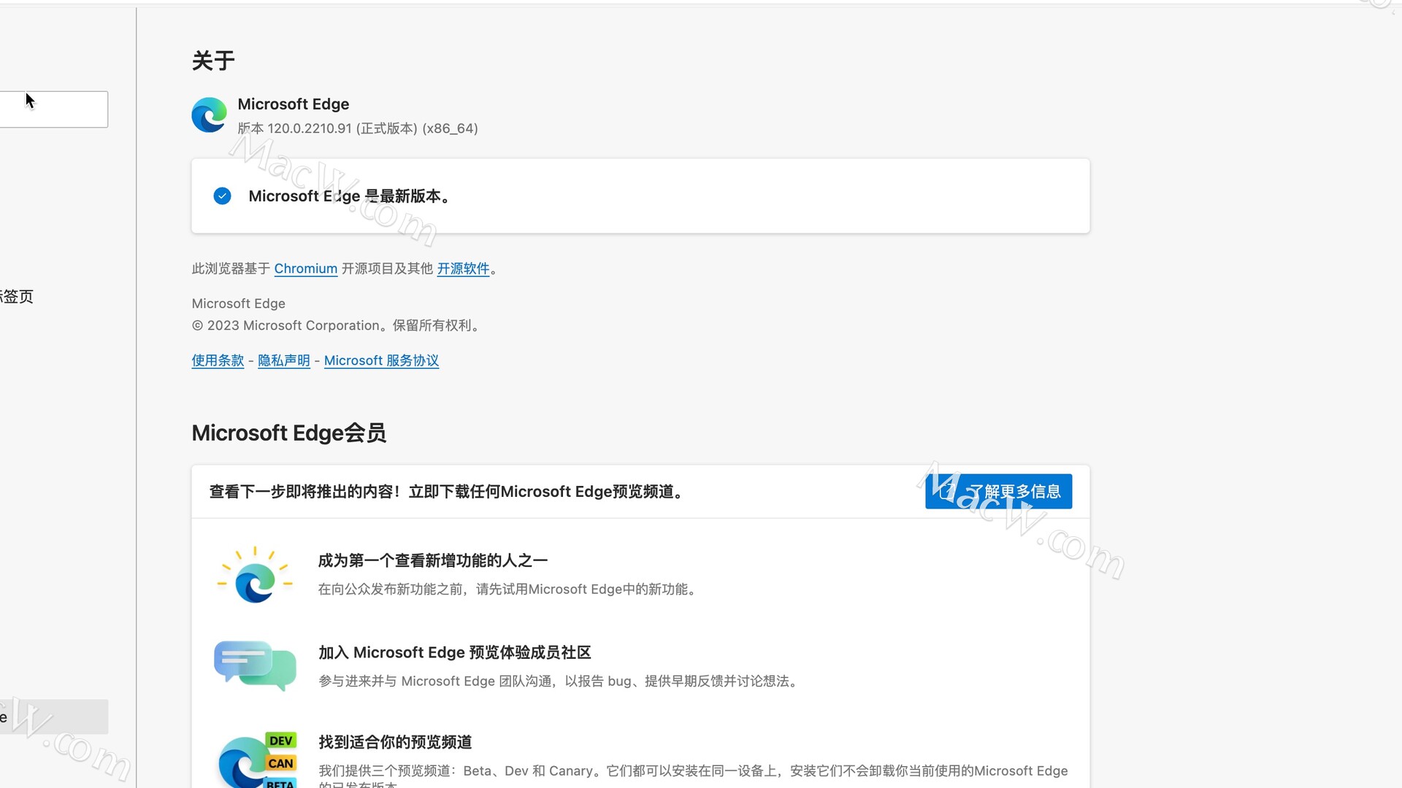The width and height of the screenshot is (1402, 788).
Task: Click the Microsoft Edge product name title
Action: click(x=294, y=104)
